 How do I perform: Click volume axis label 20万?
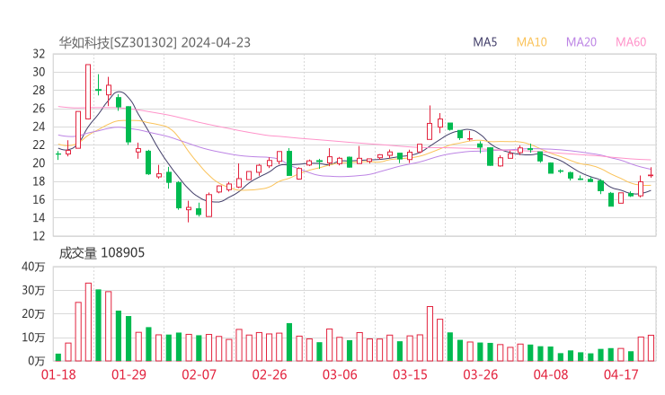[x=33, y=314]
